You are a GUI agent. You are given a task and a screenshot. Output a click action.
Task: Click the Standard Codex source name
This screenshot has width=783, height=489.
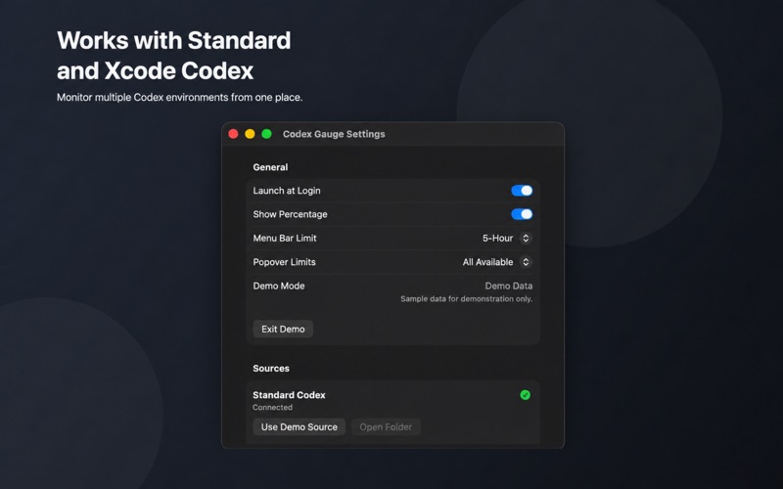[x=289, y=395]
